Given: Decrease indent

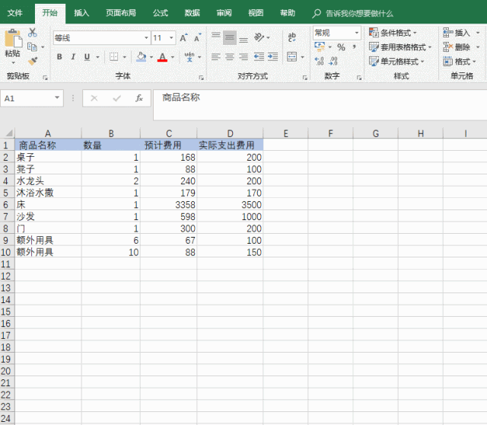Looking at the screenshot, I should point(259,57).
